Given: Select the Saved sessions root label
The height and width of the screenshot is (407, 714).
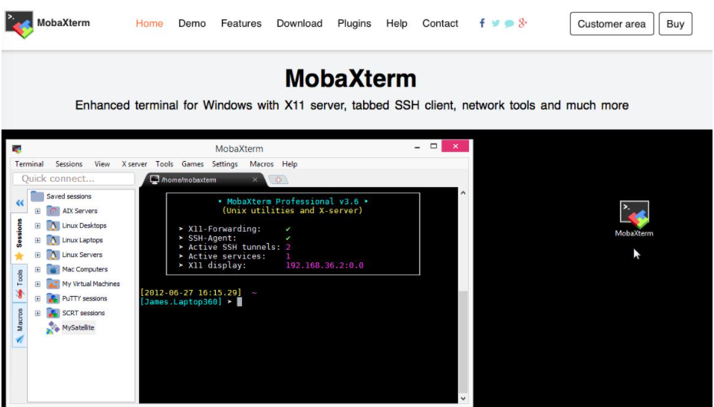Looking at the screenshot, I should pyautogui.click(x=69, y=196).
